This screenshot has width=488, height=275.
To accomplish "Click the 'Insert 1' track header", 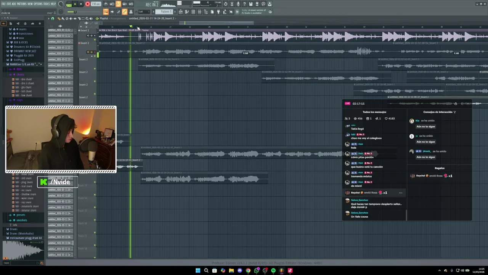I will point(84,31).
